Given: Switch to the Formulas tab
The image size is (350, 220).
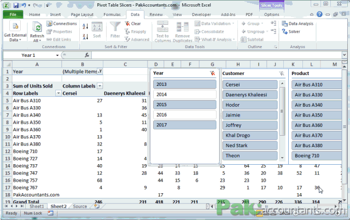Looking at the screenshot, I should [x=112, y=15].
